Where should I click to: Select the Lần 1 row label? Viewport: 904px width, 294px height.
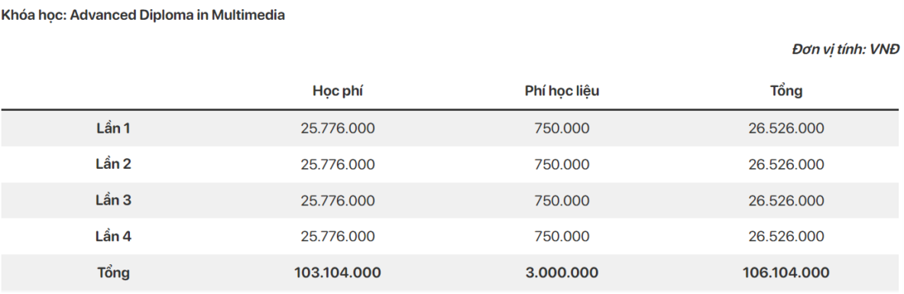click(113, 128)
